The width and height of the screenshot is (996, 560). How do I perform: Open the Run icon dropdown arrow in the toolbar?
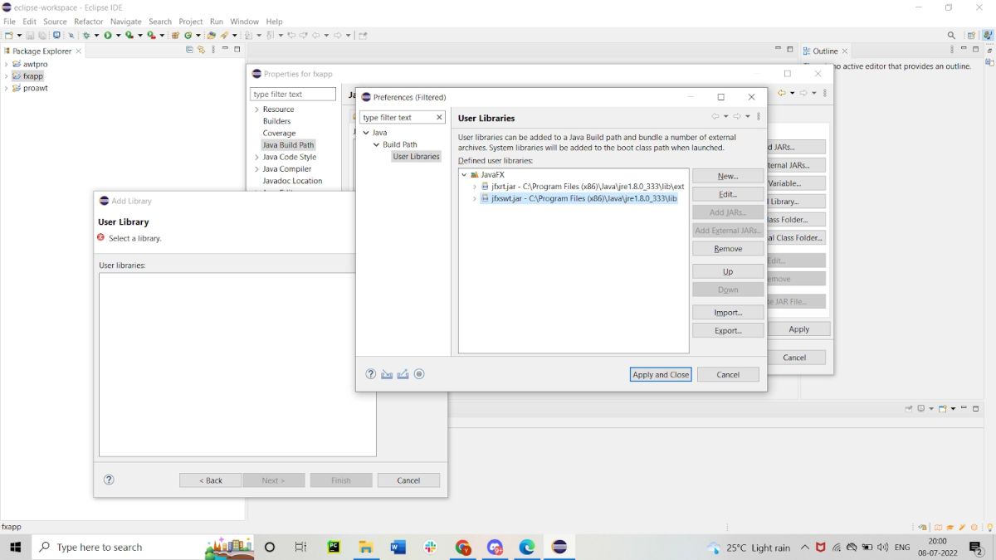click(119, 36)
